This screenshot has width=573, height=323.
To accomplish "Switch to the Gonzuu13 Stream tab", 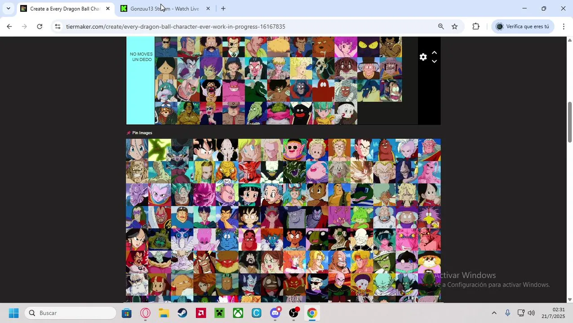I will pyautogui.click(x=164, y=9).
